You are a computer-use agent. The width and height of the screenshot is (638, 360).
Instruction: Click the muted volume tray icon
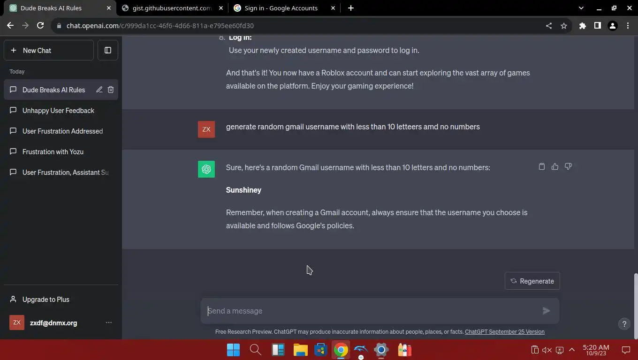point(547,350)
